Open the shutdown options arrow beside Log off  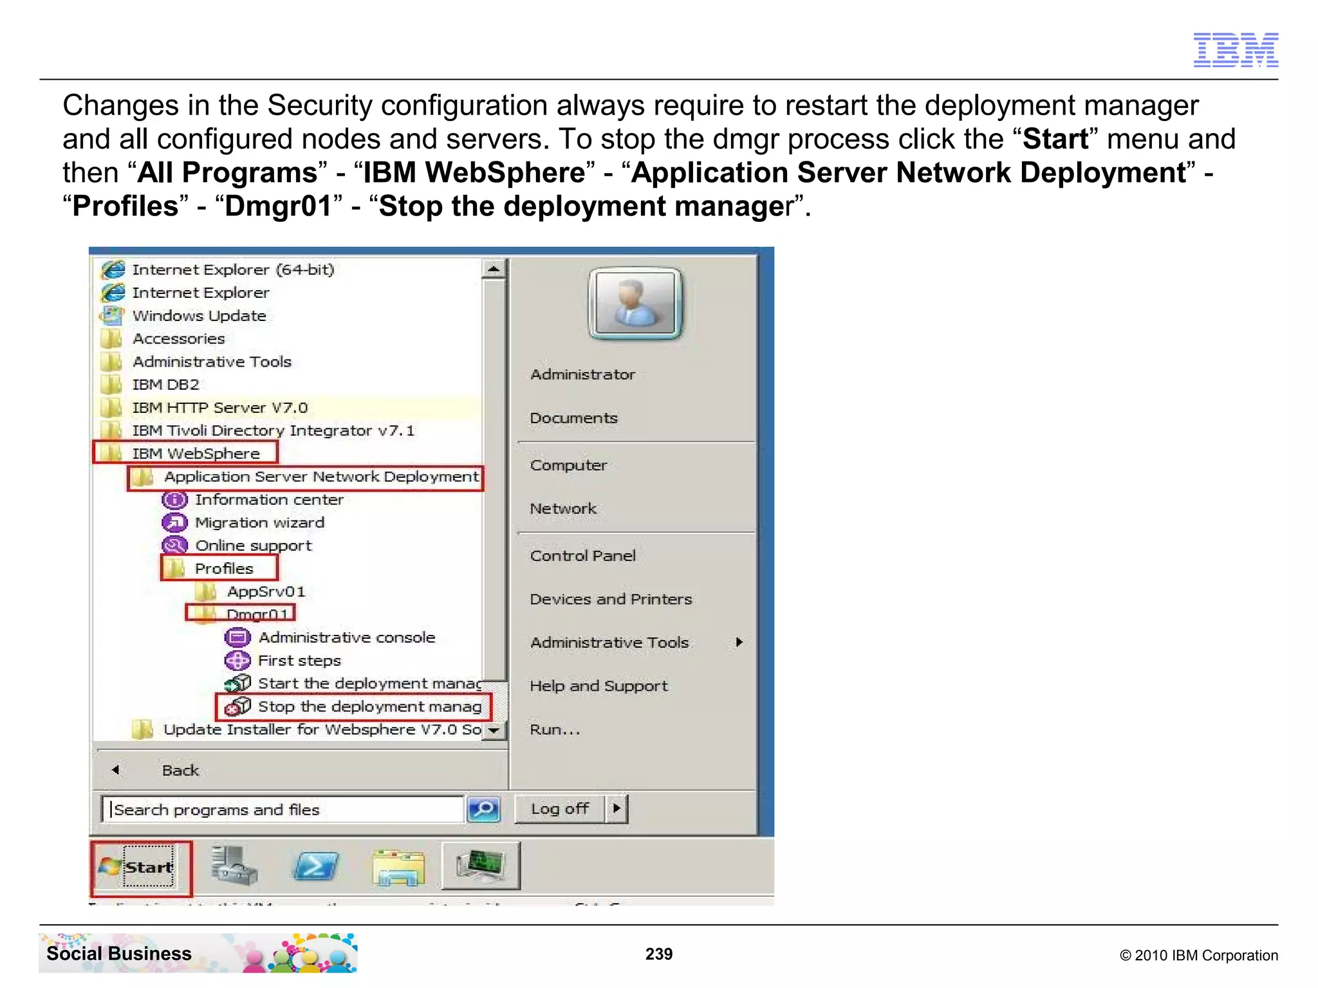click(617, 809)
